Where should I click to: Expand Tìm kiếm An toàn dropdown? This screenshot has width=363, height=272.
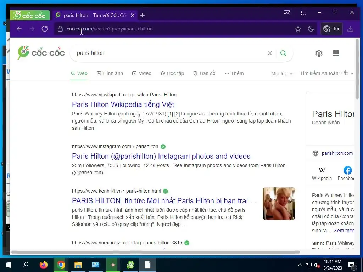click(x=326, y=73)
